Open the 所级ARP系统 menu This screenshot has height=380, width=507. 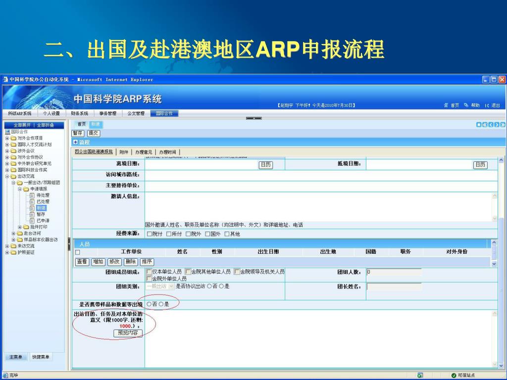click(20, 113)
